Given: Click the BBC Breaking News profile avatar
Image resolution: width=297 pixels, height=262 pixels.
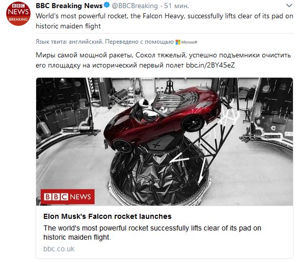Looking at the screenshot, I should [x=18, y=13].
